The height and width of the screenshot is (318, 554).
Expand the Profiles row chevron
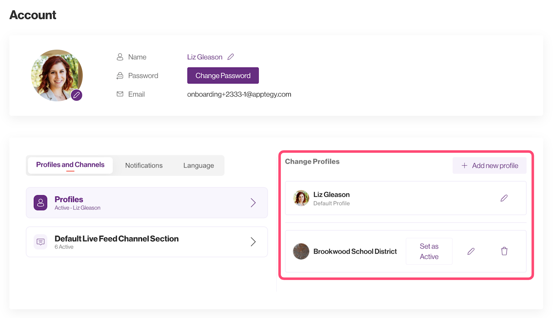click(253, 202)
